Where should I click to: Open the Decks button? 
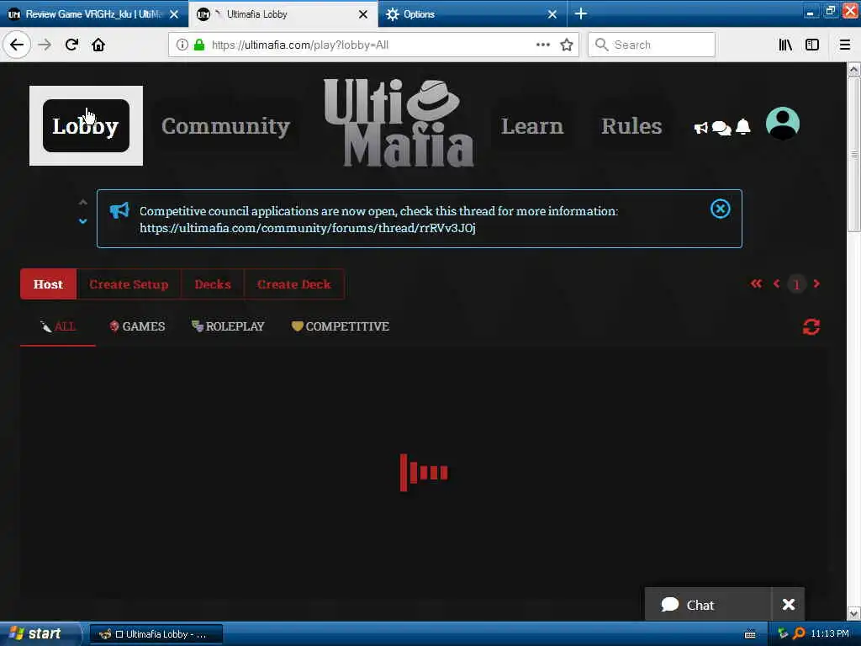pos(213,284)
